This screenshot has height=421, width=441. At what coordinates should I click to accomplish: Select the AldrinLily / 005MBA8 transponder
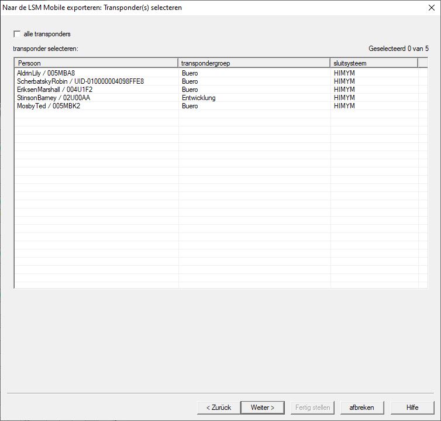coord(46,73)
